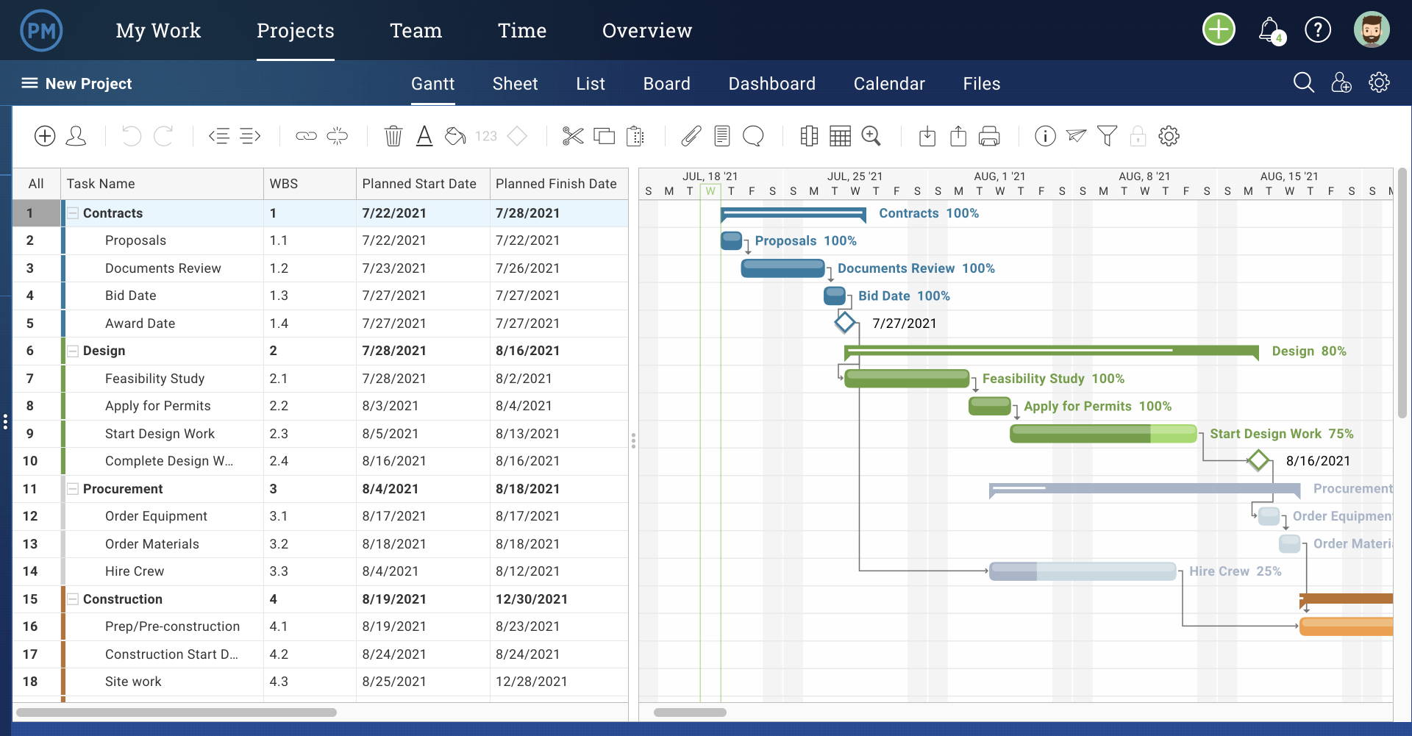1412x736 pixels.
Task: Click the task table horizontal scrollbar
Action: coord(176,712)
